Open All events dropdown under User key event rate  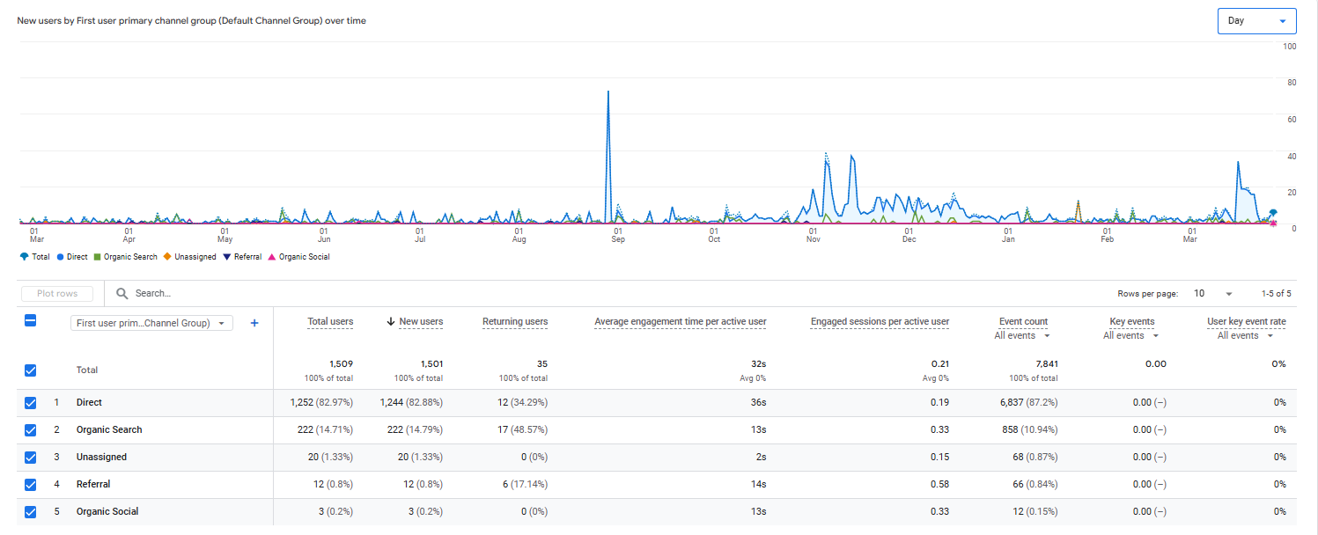1246,335
